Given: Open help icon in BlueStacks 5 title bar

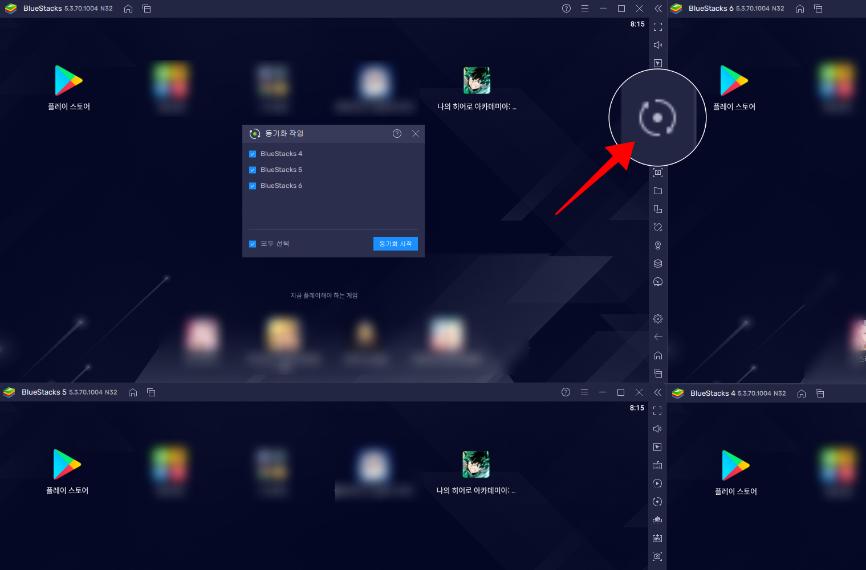Looking at the screenshot, I should 566,392.
